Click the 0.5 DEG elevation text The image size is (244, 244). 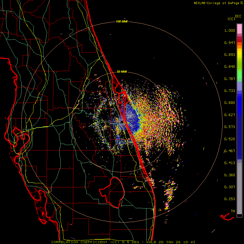click(130, 242)
